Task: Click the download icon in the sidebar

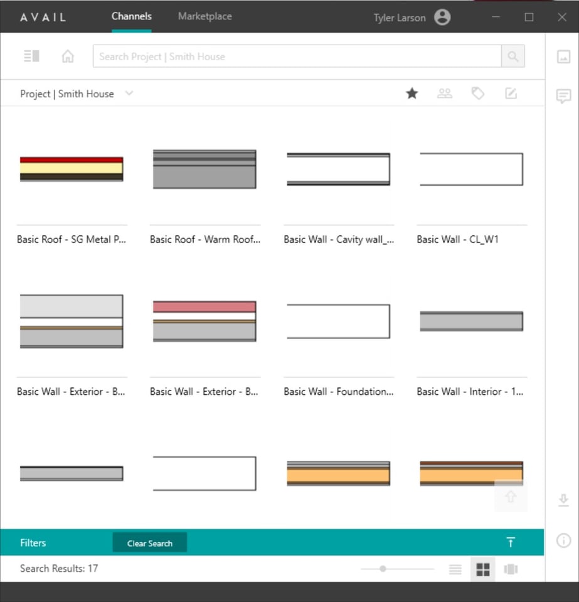Action: tap(563, 500)
